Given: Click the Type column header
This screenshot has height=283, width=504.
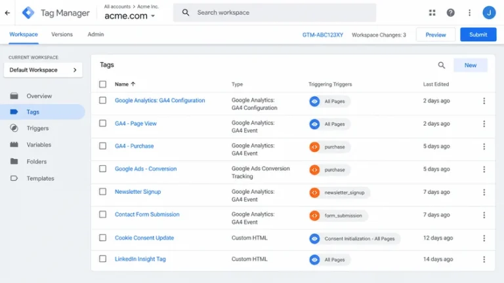Looking at the screenshot, I should pos(237,84).
